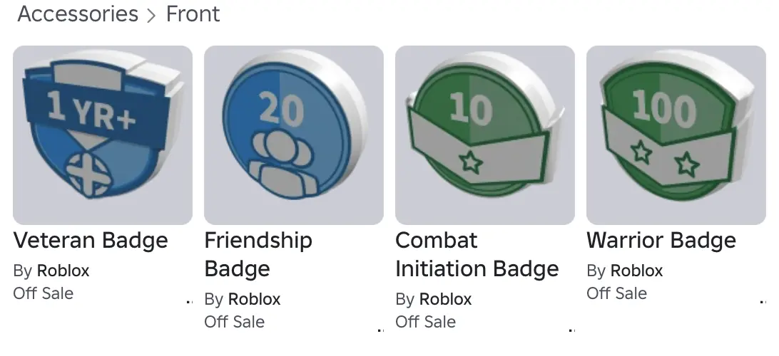Open Roblox creator link under Warrior Badge
The height and width of the screenshot is (356, 779).
[x=636, y=271]
